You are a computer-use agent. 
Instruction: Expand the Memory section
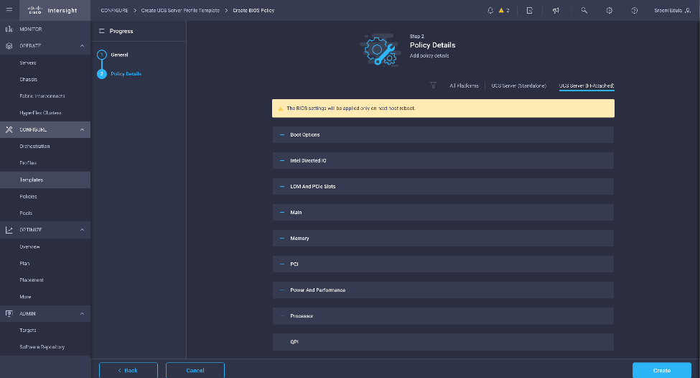tap(443, 238)
